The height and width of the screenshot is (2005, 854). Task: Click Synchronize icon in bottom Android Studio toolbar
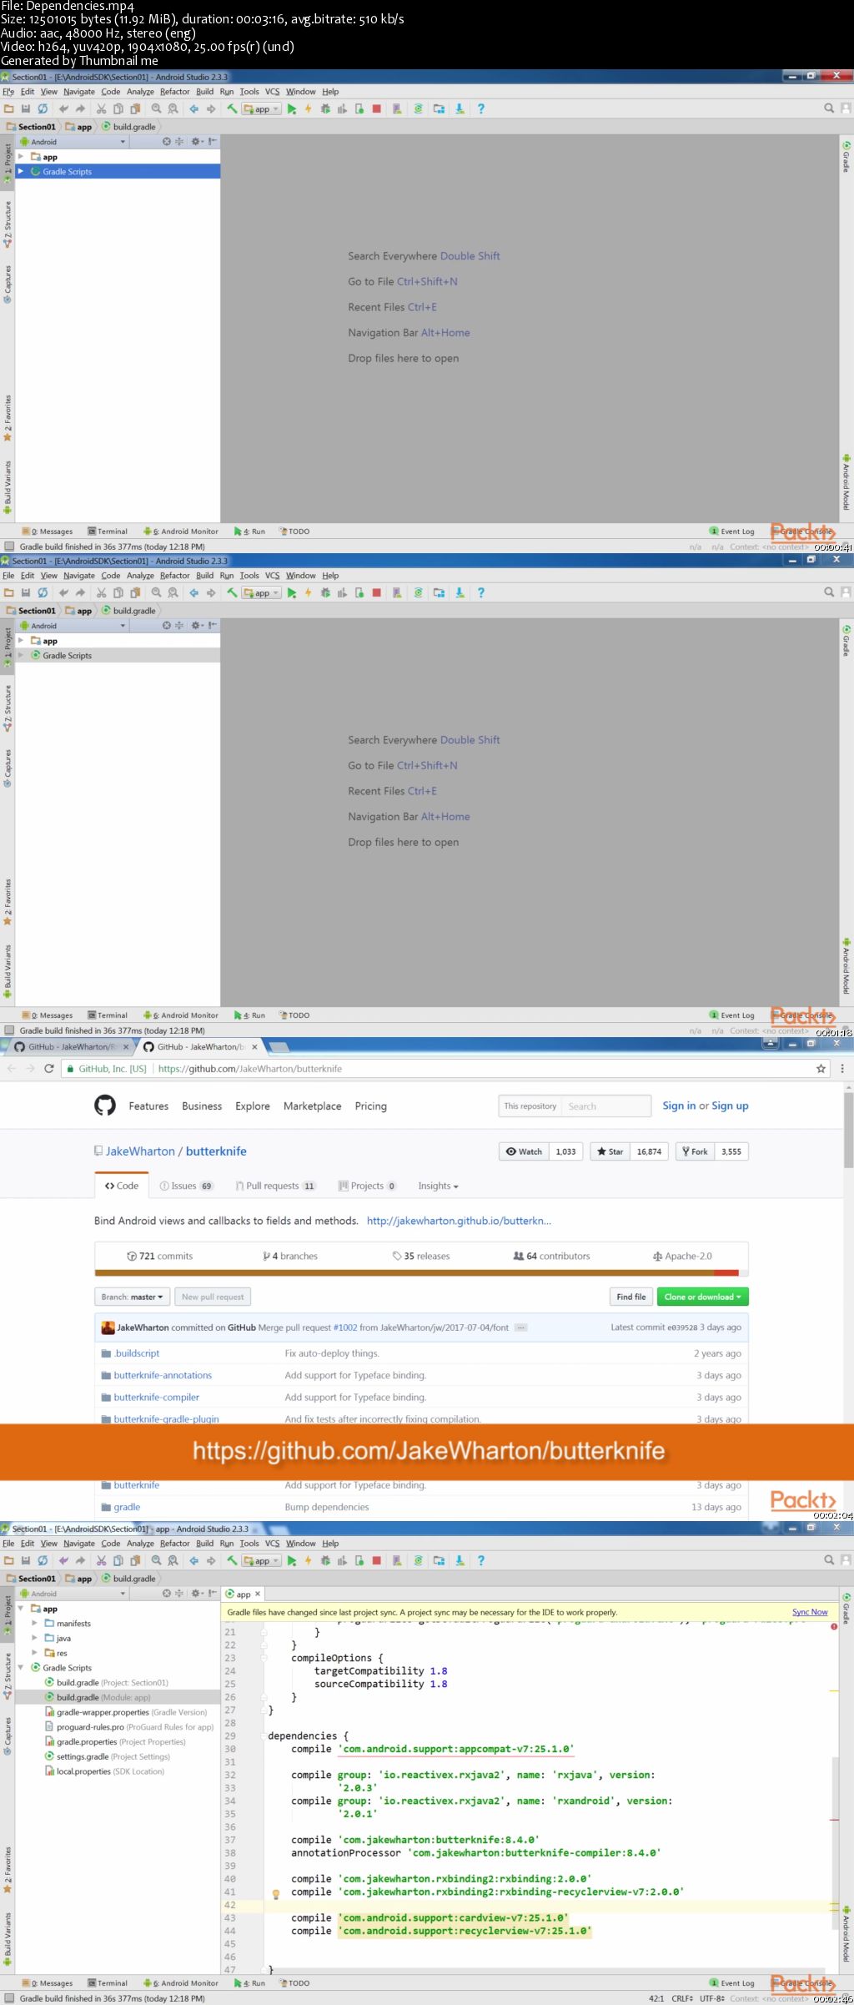[x=43, y=1560]
